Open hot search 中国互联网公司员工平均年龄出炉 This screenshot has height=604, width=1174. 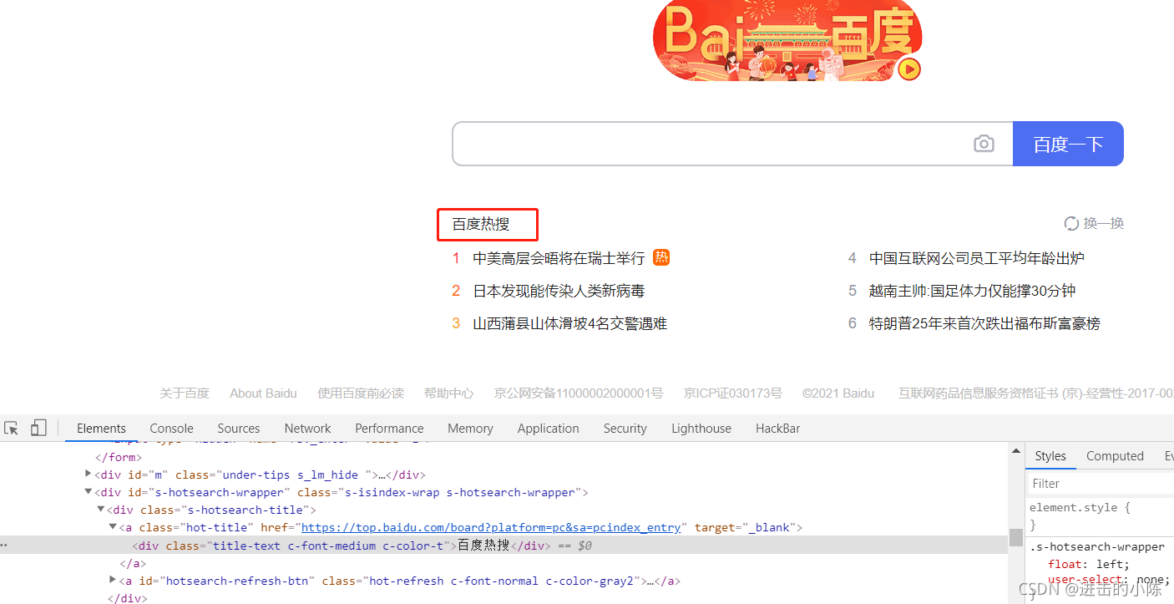pos(976,258)
